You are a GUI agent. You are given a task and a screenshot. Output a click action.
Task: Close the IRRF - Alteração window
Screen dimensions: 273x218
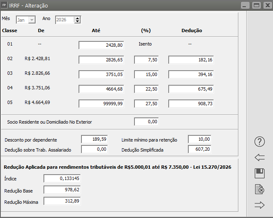[x=267, y=5]
